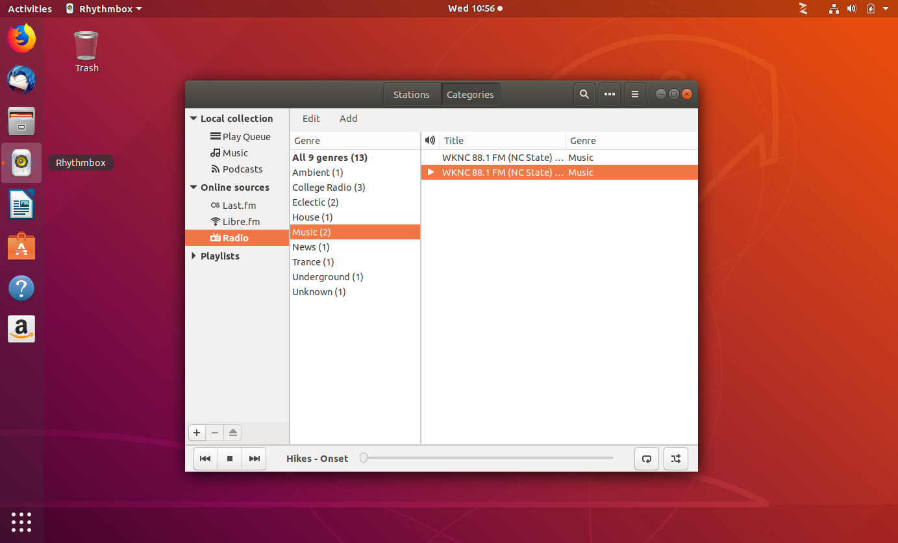Select Play Queue in the sidebar

tap(246, 136)
